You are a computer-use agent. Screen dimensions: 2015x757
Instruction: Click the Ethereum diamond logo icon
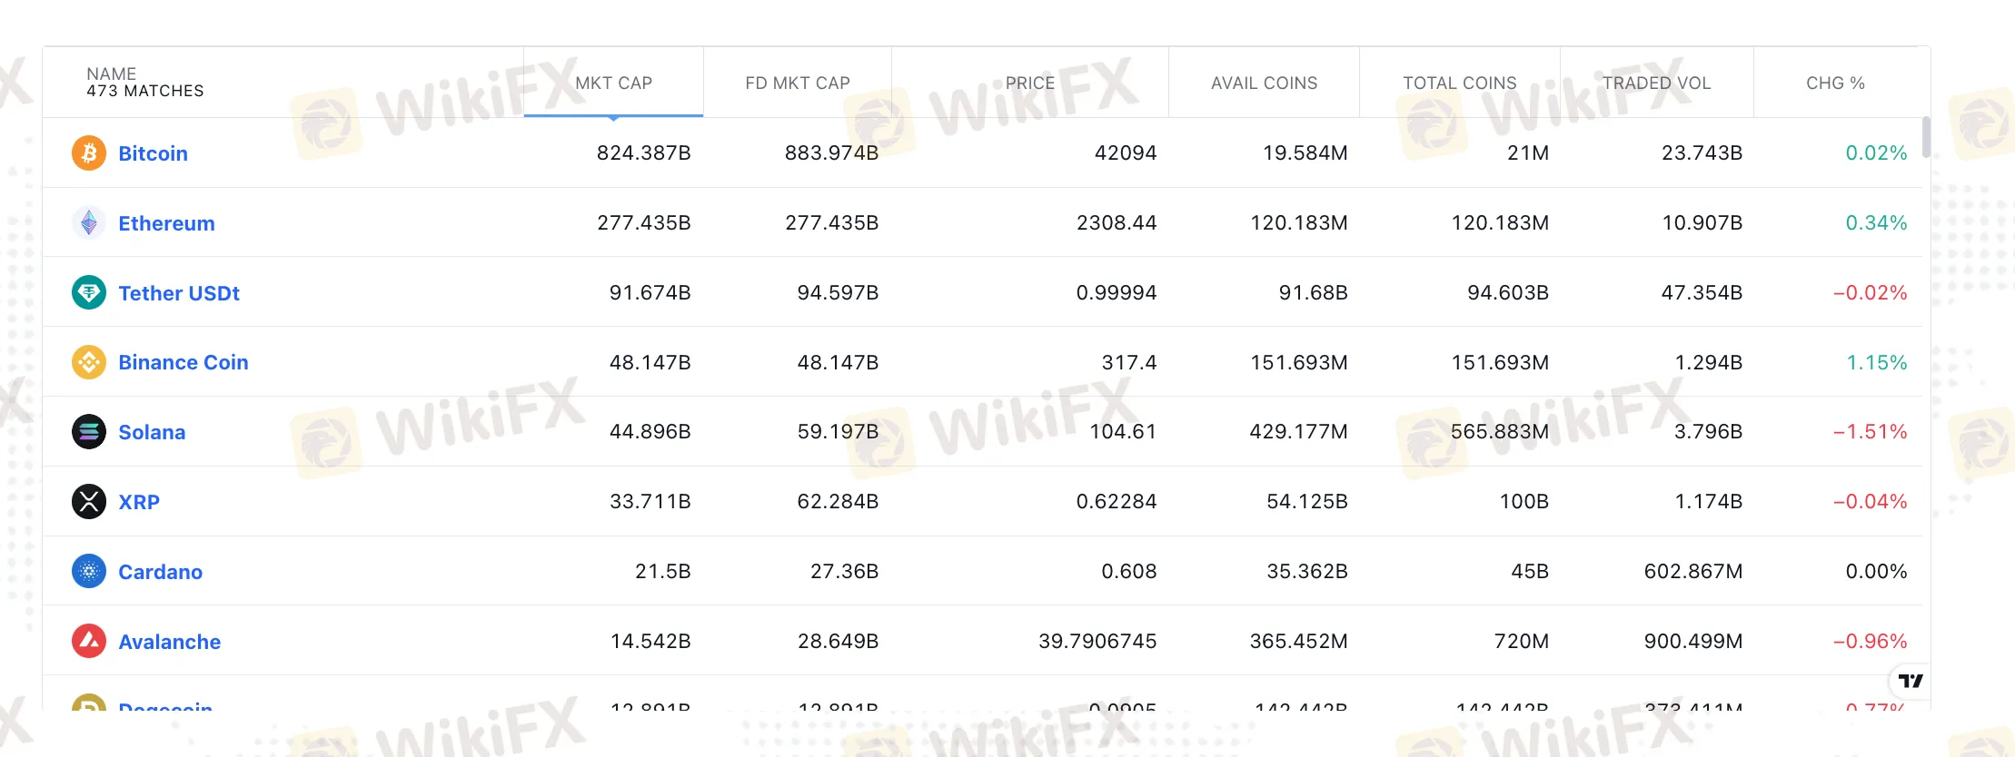(x=89, y=222)
